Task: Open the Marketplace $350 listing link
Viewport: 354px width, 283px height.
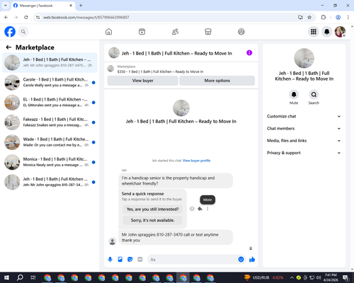Action: 160,71
